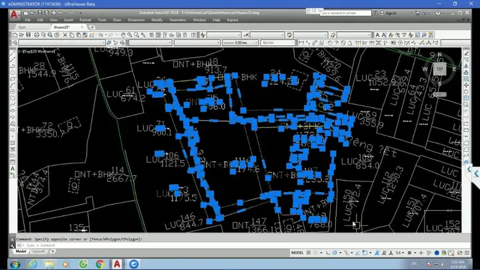Image resolution: width=480 pixels, height=270 pixels.
Task: Open the linetype control dropdown
Action: [x=197, y=43]
